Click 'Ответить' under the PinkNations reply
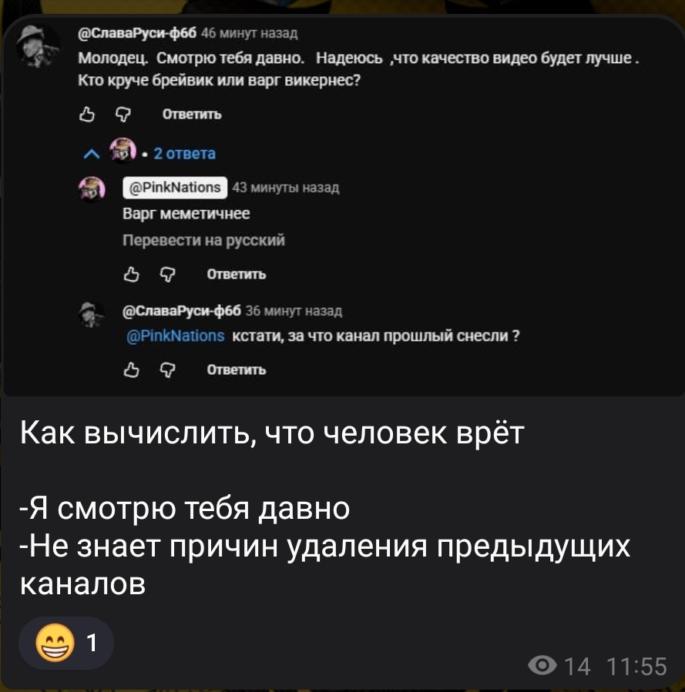Viewport: 685px width, 692px height. pyautogui.click(x=237, y=274)
